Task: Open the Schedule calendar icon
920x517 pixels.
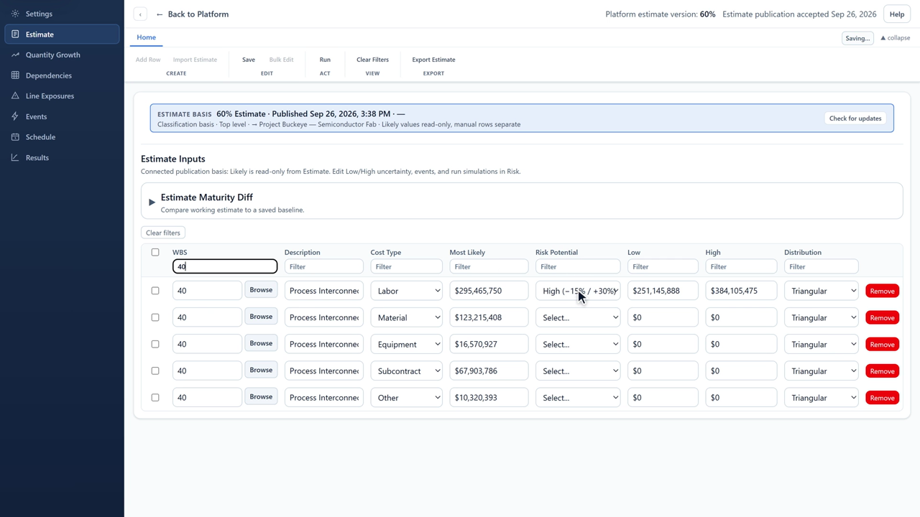Action: coord(15,137)
